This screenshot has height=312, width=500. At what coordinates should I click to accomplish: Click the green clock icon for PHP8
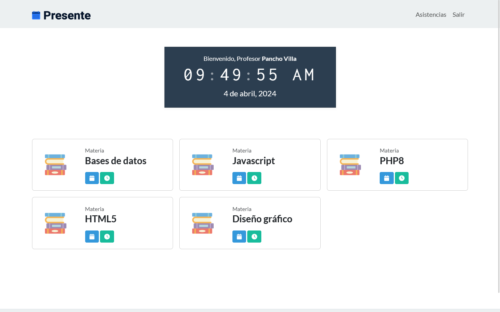[x=402, y=178]
